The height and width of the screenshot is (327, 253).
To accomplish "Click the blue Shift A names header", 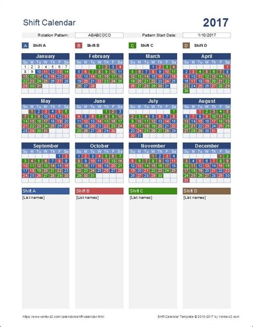I will (x=45, y=191).
